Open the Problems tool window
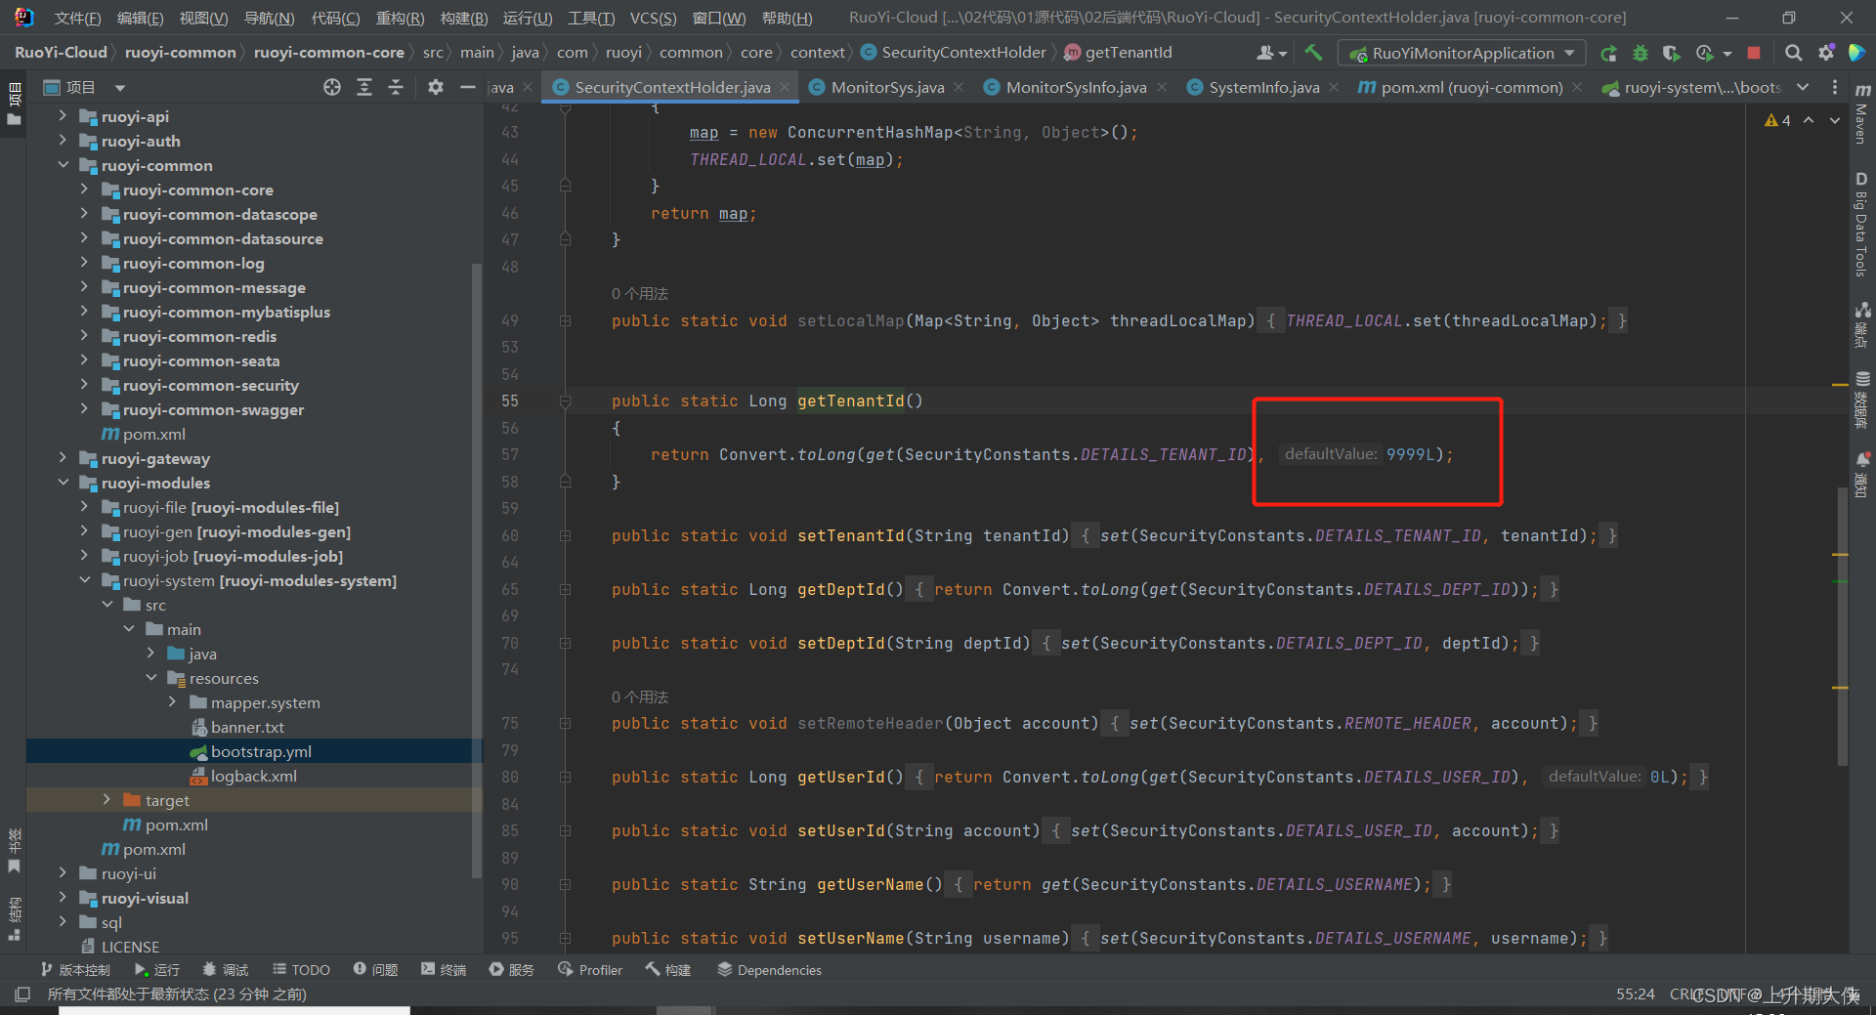This screenshot has width=1876, height=1015. click(x=376, y=970)
